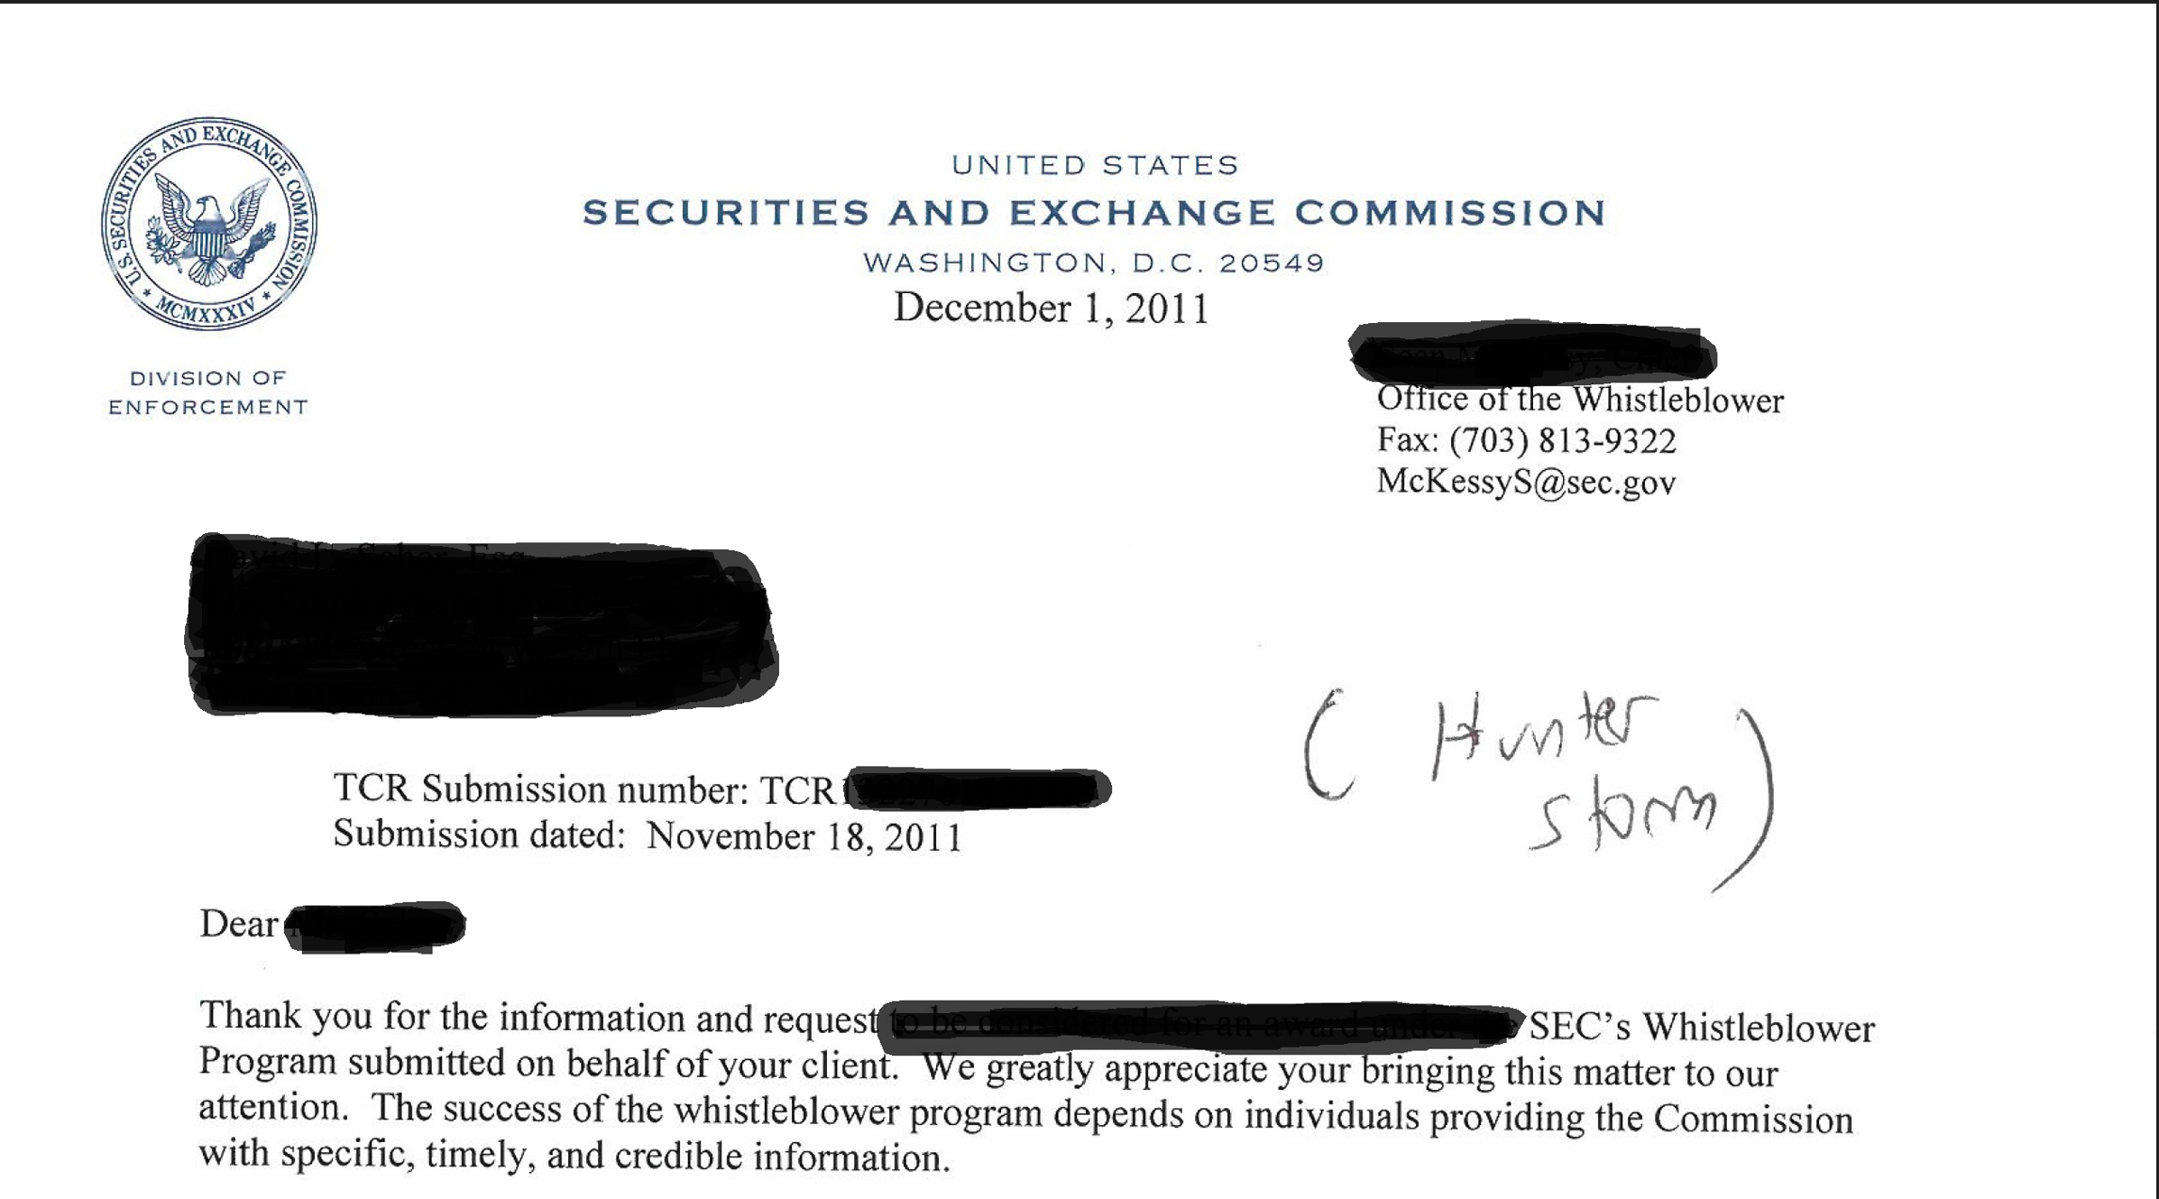Click the word "Dear" in the salutation

tap(238, 924)
